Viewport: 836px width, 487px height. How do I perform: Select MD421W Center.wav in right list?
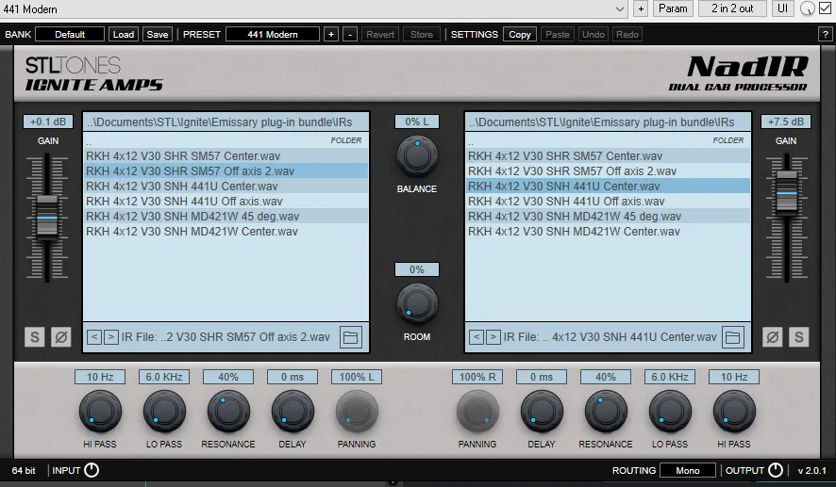tap(608, 232)
